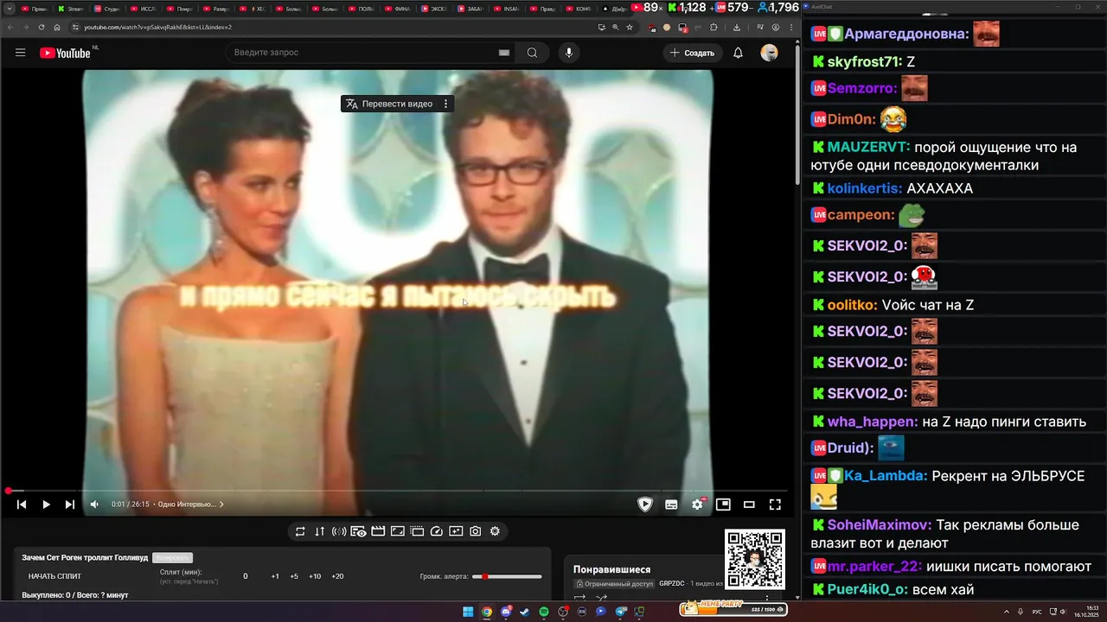Open the YouTube hamburger guide menu
The image size is (1107, 622).
tap(20, 53)
